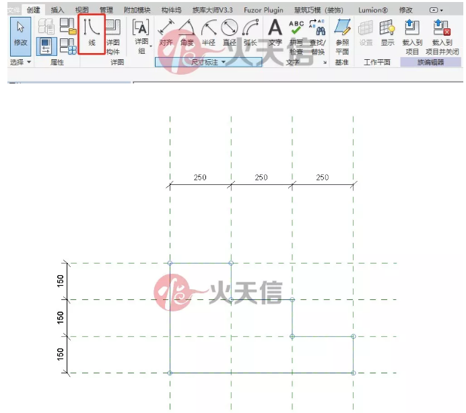Viewport: 466px width, 413px height.
Task: Click the 工作平面 panel title
Action: [x=377, y=63]
